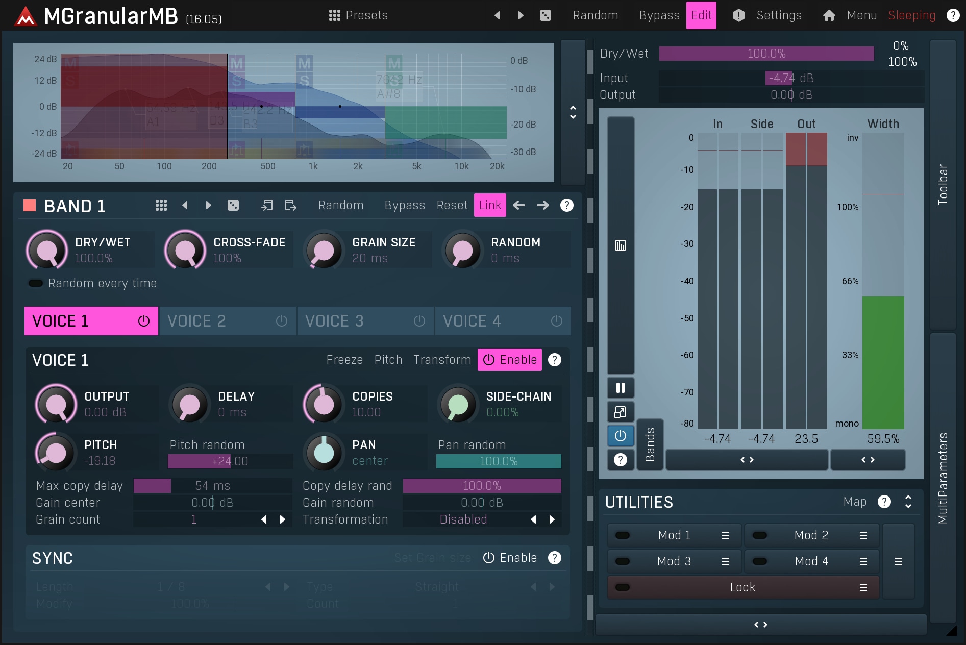Enable the Sync section
The width and height of the screenshot is (966, 645).
coord(510,558)
